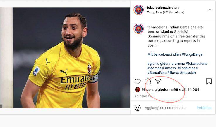Click the small liker avatar beside "Piace a"
The image size is (216, 127).
pos(138,90)
